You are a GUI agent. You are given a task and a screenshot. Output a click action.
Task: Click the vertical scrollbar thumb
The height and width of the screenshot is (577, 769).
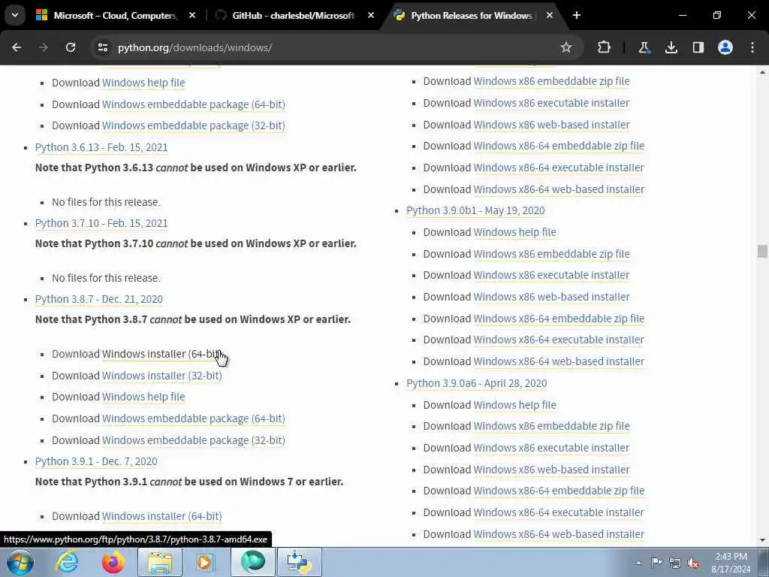[762, 251]
